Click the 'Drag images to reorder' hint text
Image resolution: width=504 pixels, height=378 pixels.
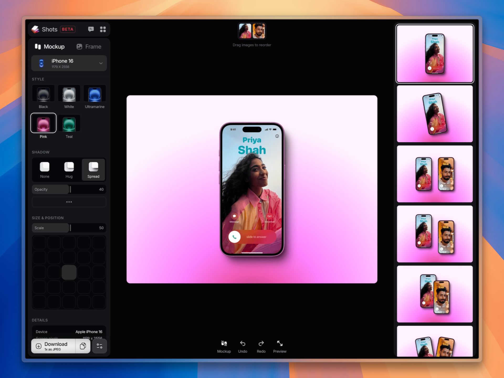[252, 45]
